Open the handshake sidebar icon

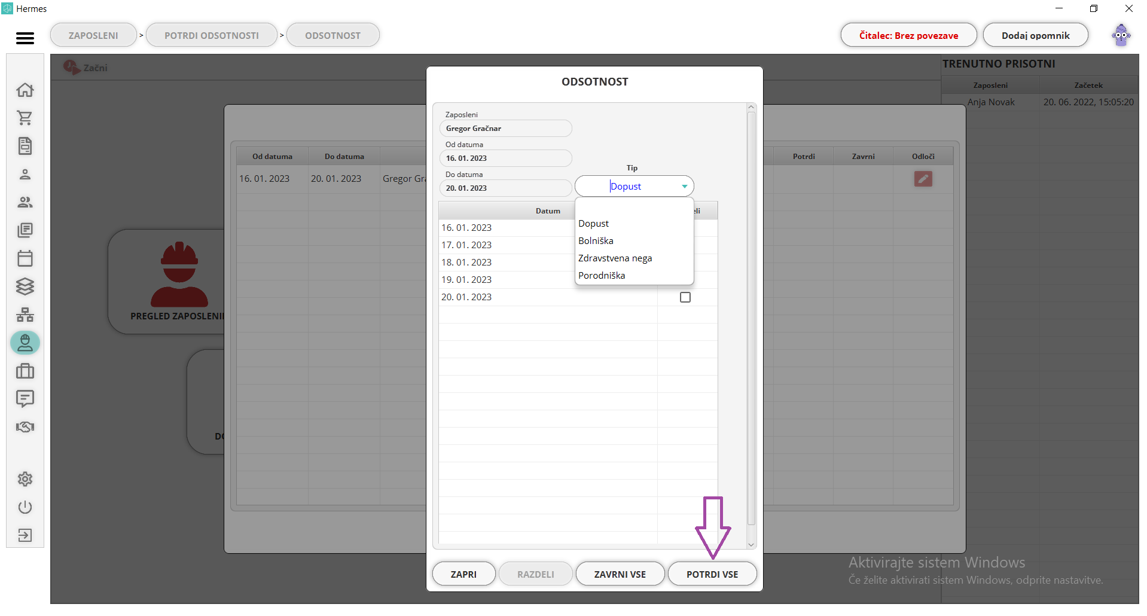click(x=25, y=427)
